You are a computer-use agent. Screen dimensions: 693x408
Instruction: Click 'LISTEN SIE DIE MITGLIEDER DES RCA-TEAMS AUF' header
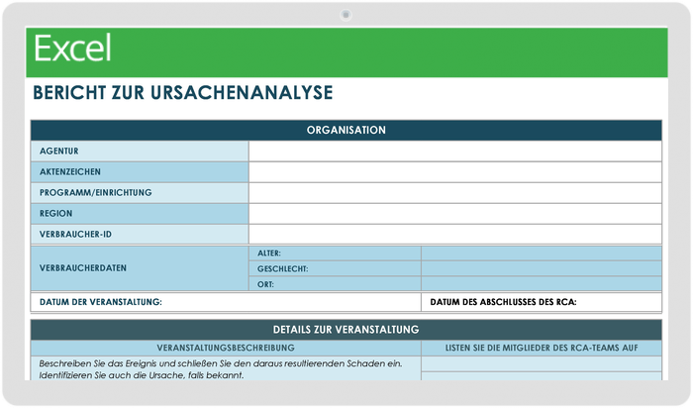point(542,348)
